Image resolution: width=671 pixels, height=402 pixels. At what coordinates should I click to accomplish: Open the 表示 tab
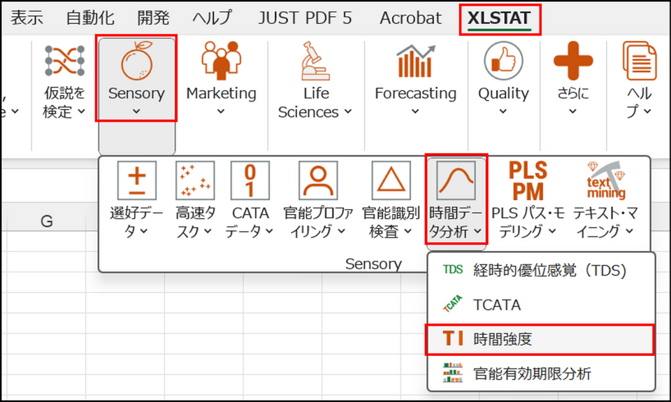[27, 18]
